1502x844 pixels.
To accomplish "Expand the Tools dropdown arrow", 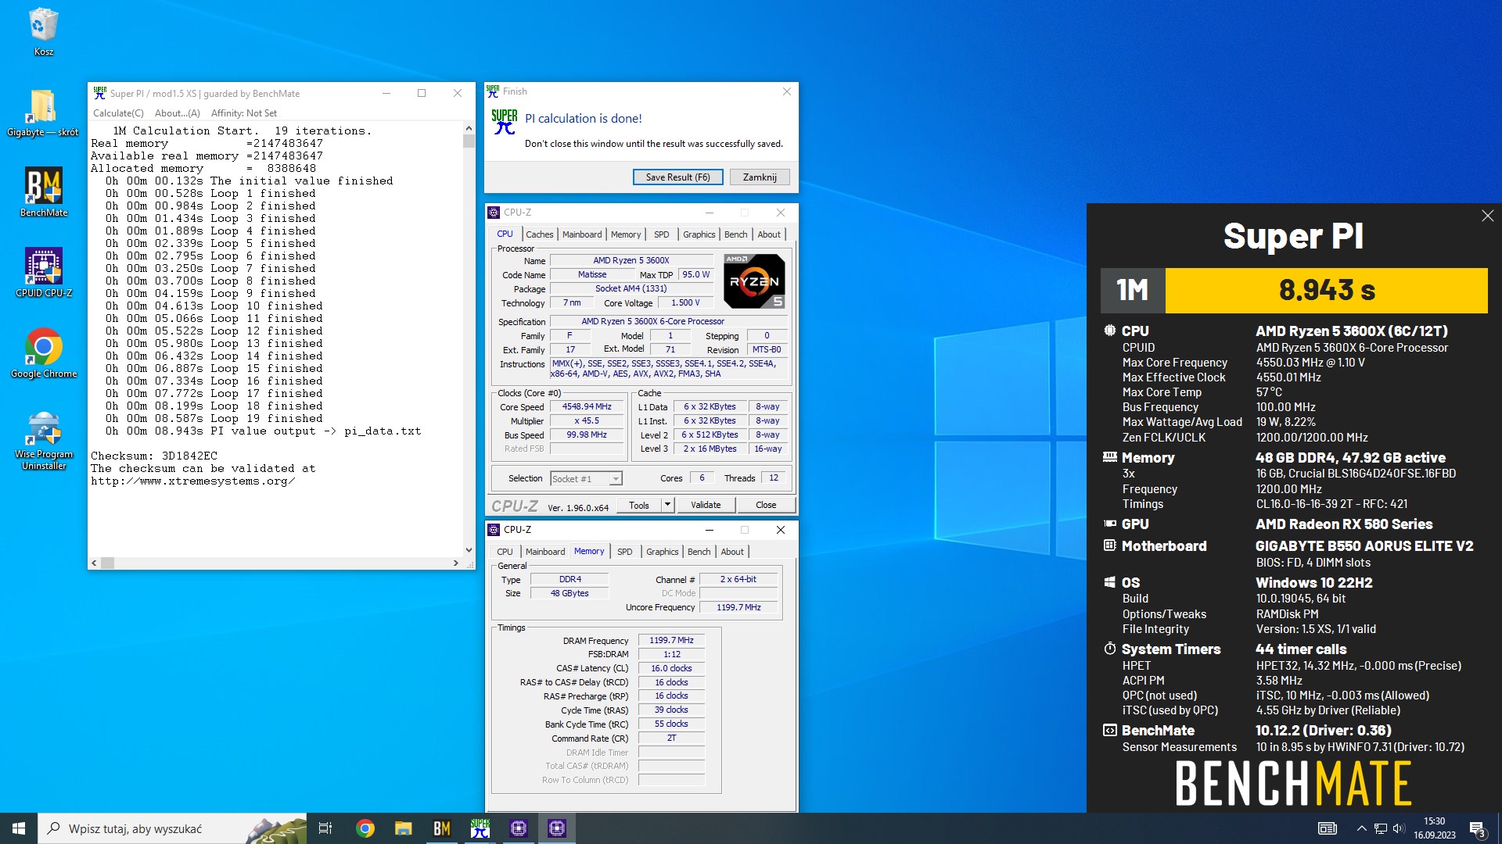I will coord(668,506).
